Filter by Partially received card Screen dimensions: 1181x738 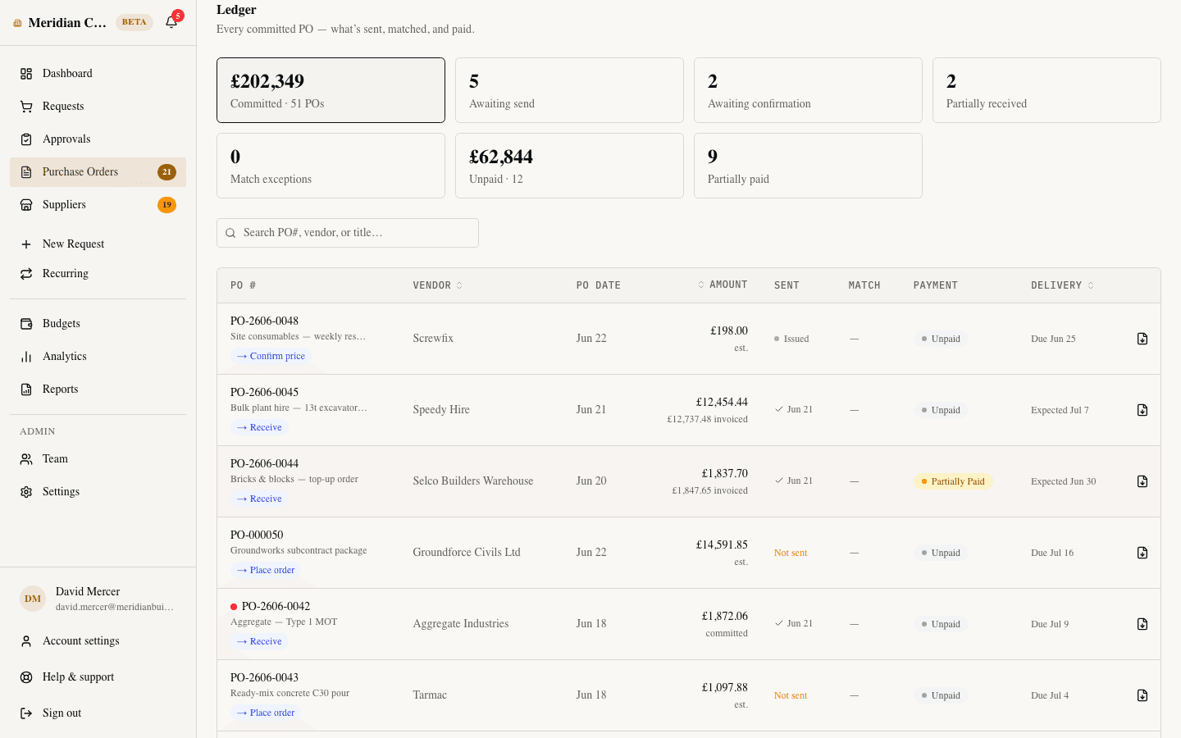[1046, 90]
